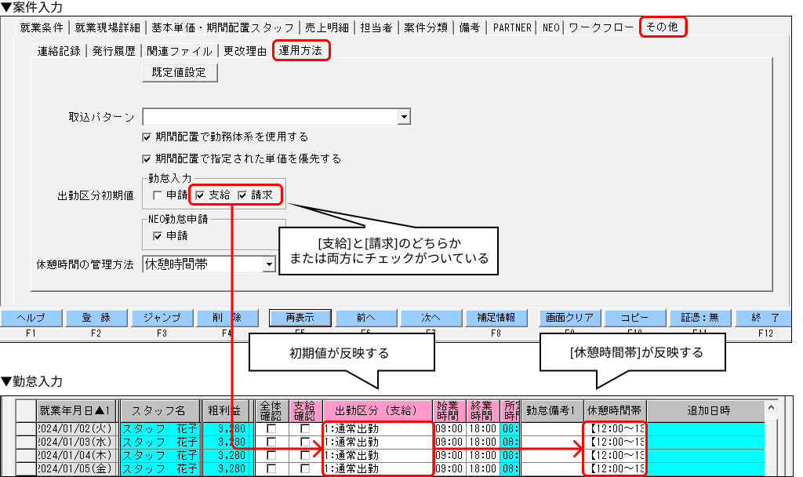803x477 pixels.
Task: Switch to 就業現場詳細 tab
Action: (x=107, y=27)
